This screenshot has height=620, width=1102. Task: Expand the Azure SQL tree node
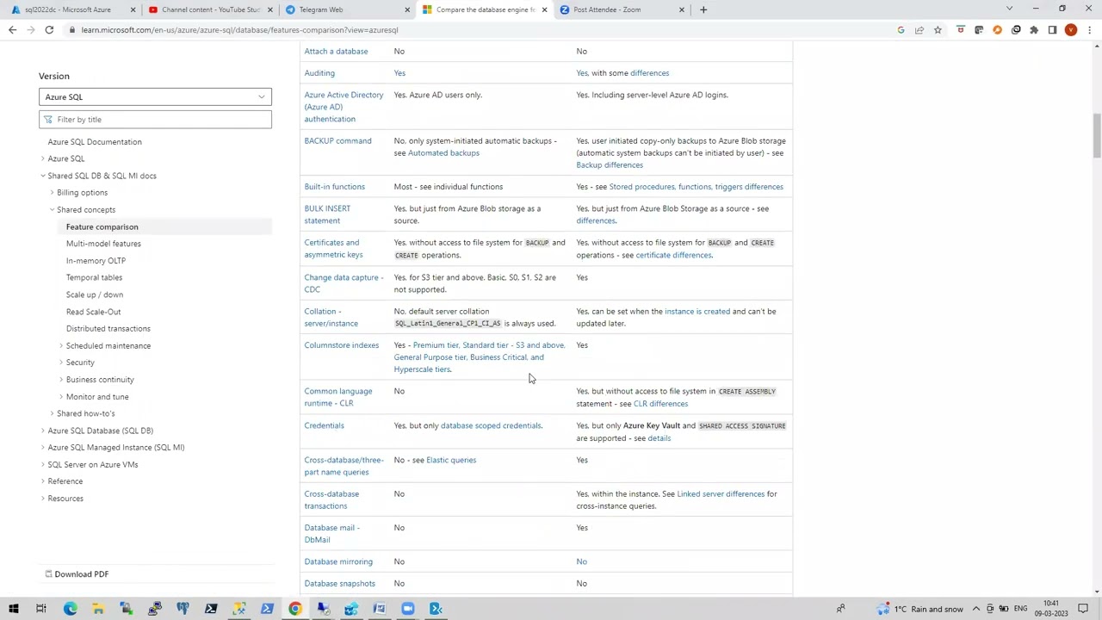coord(43,158)
